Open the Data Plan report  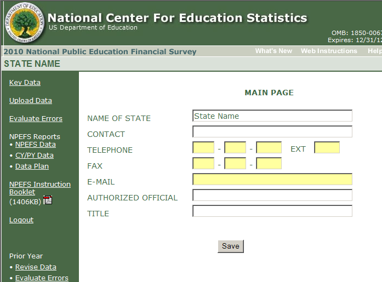point(32,166)
